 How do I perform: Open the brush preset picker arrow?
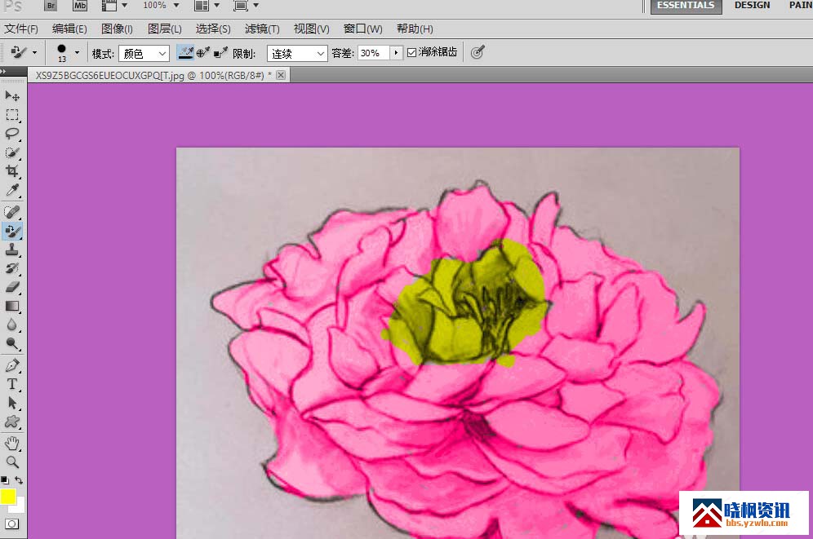pos(78,52)
